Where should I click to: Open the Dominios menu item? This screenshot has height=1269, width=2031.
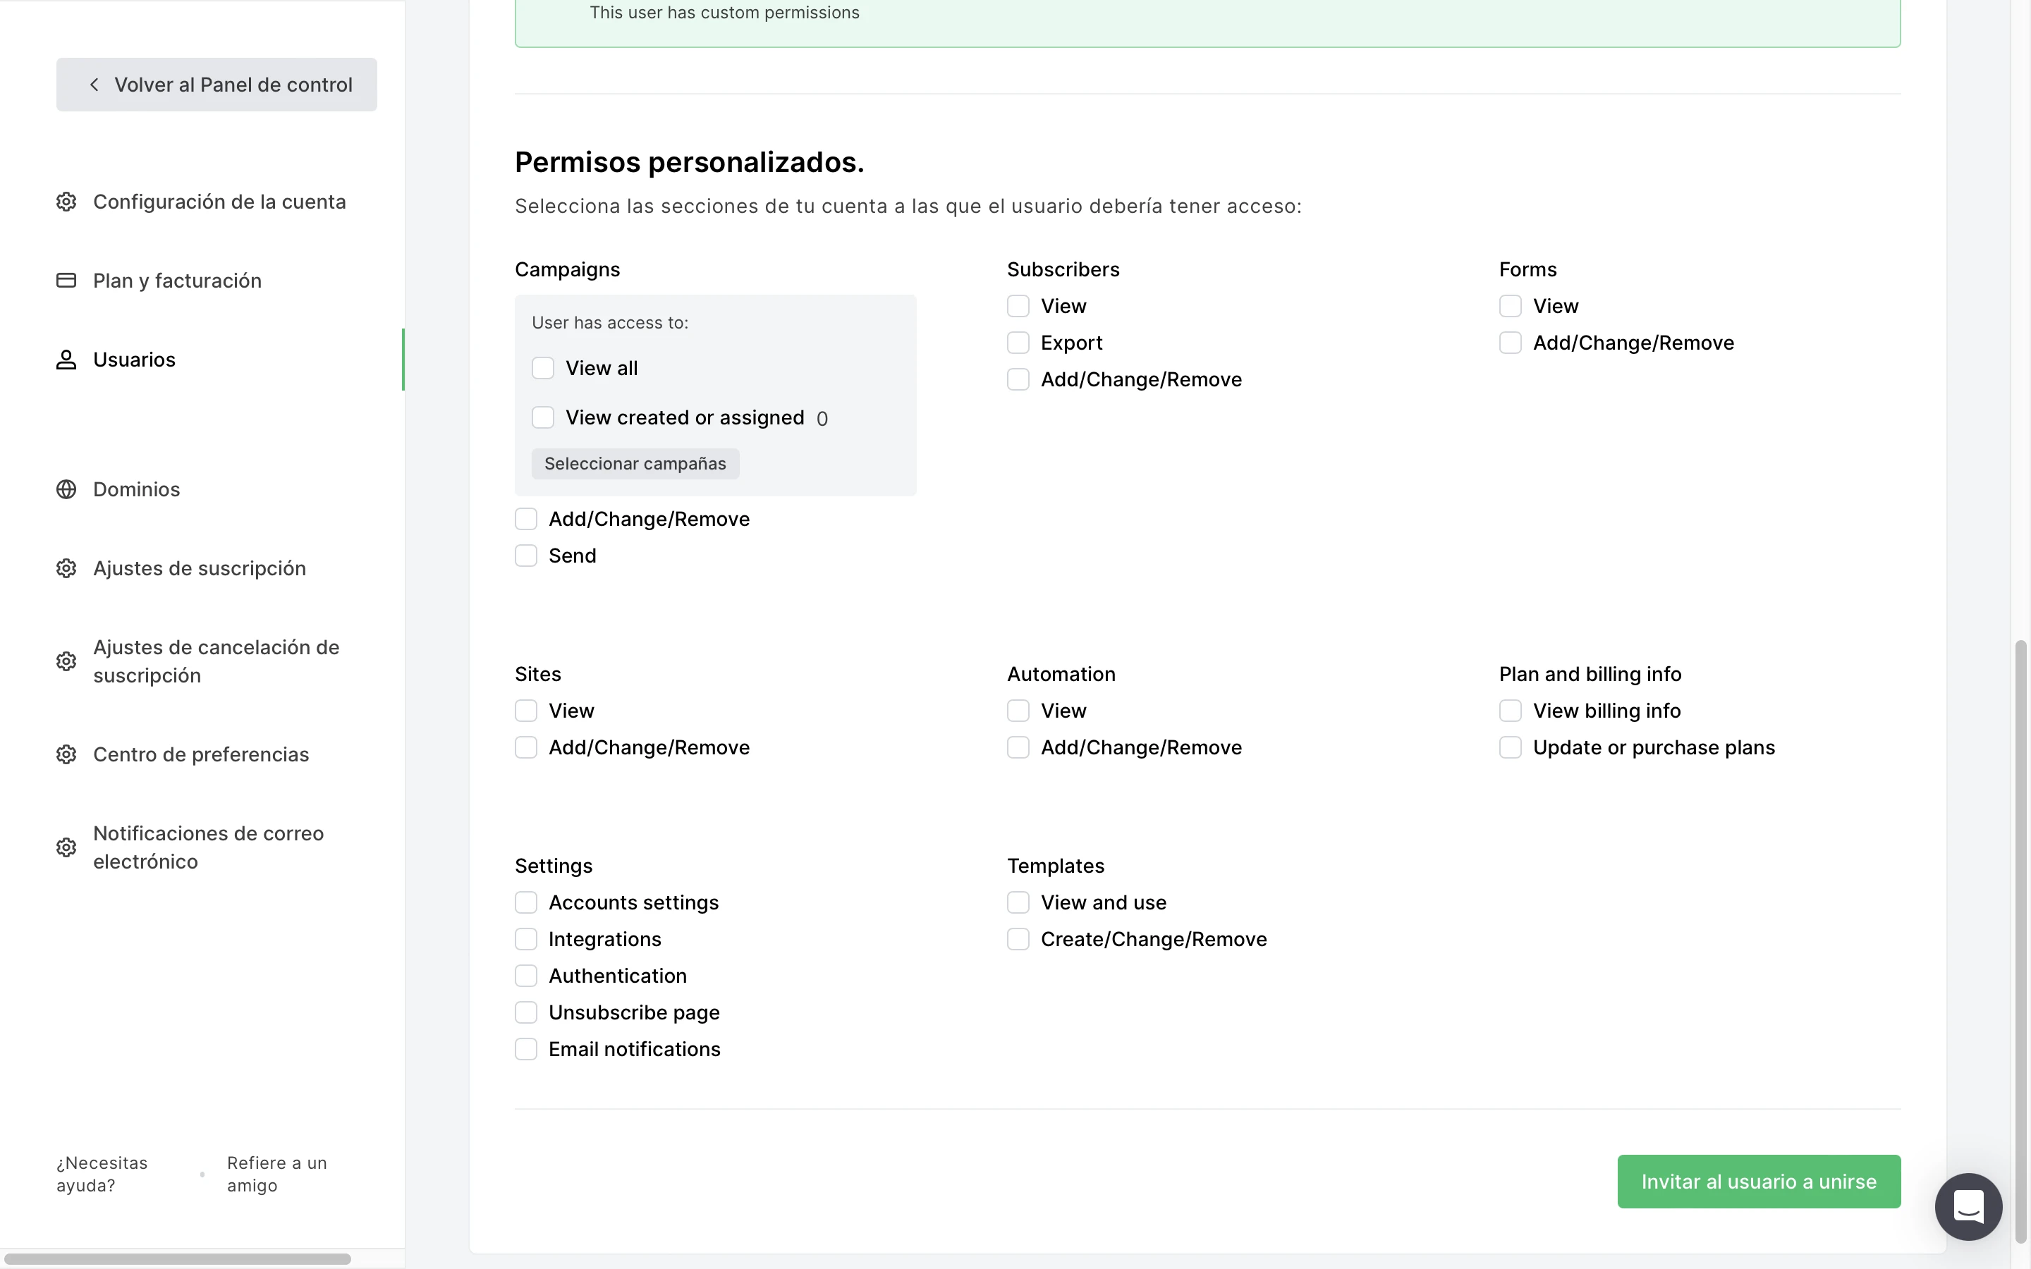point(136,489)
